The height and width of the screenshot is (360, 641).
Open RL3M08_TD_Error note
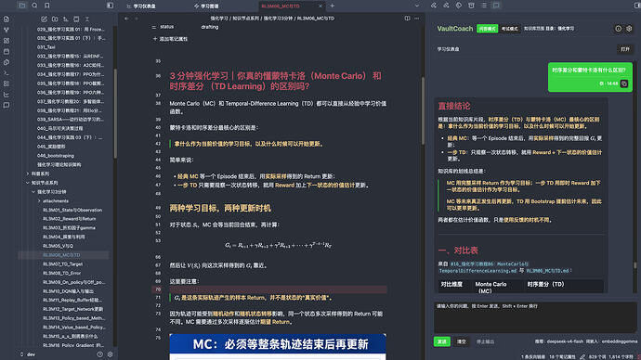[61, 273]
